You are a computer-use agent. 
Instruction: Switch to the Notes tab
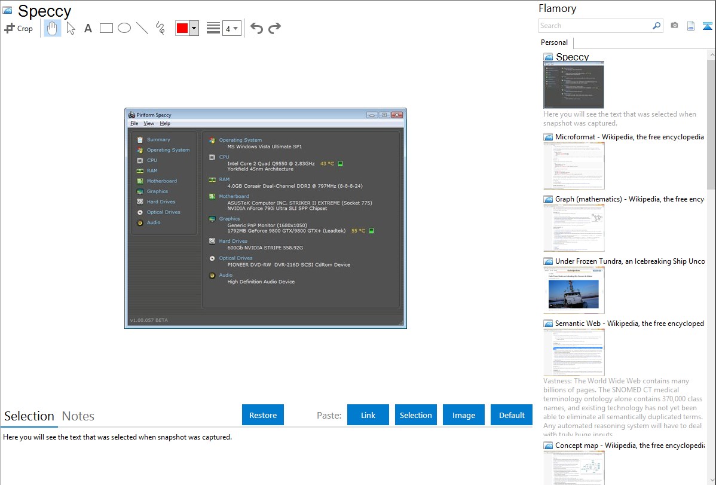78,416
